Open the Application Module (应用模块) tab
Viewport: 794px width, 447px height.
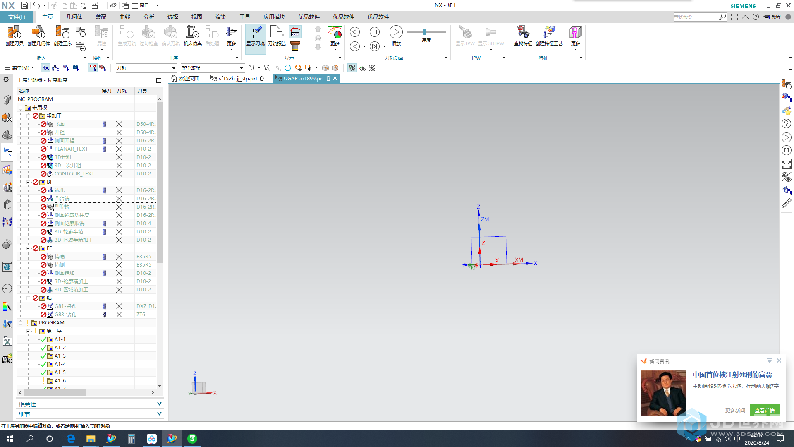(274, 17)
